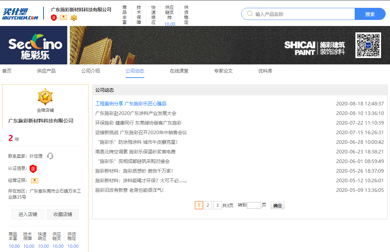The height and width of the screenshot is (252, 390).
Task: Click 供货稳定 score 10.00 in sidebar
Action: 73,246
